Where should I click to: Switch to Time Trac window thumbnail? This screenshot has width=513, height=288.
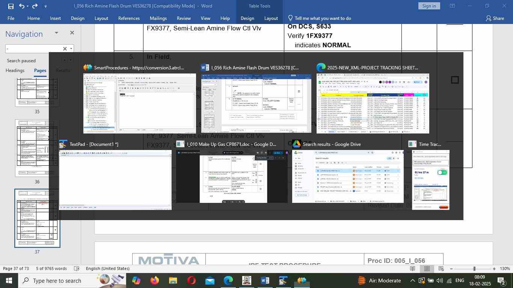(430, 180)
